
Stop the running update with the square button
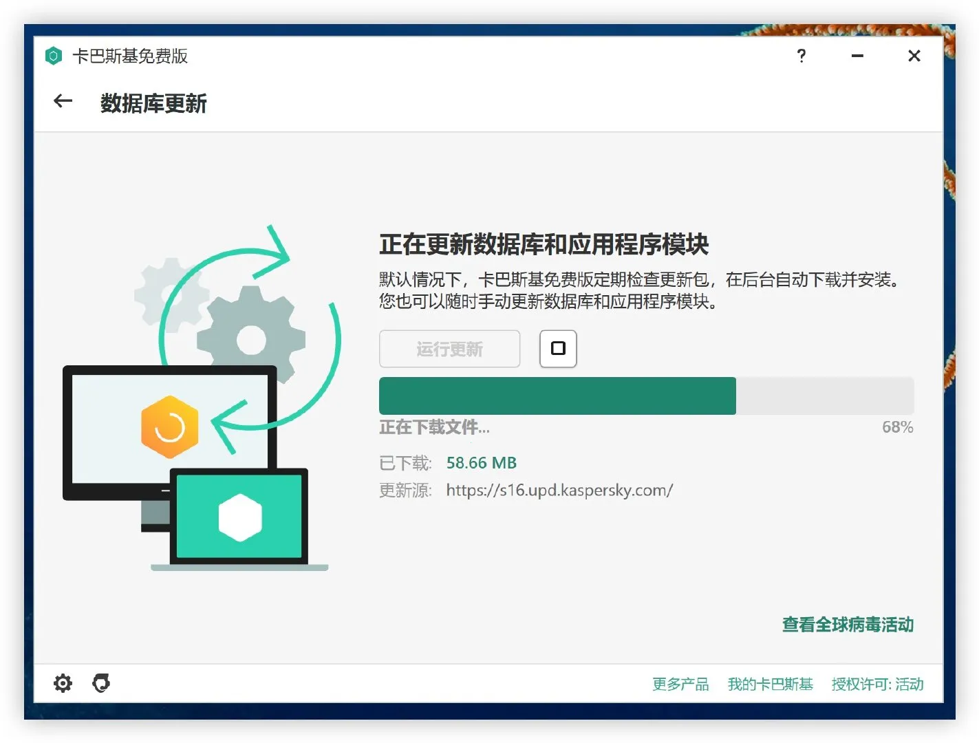point(558,349)
